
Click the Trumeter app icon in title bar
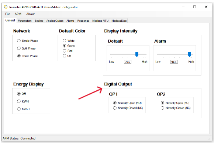(x=6, y=7)
